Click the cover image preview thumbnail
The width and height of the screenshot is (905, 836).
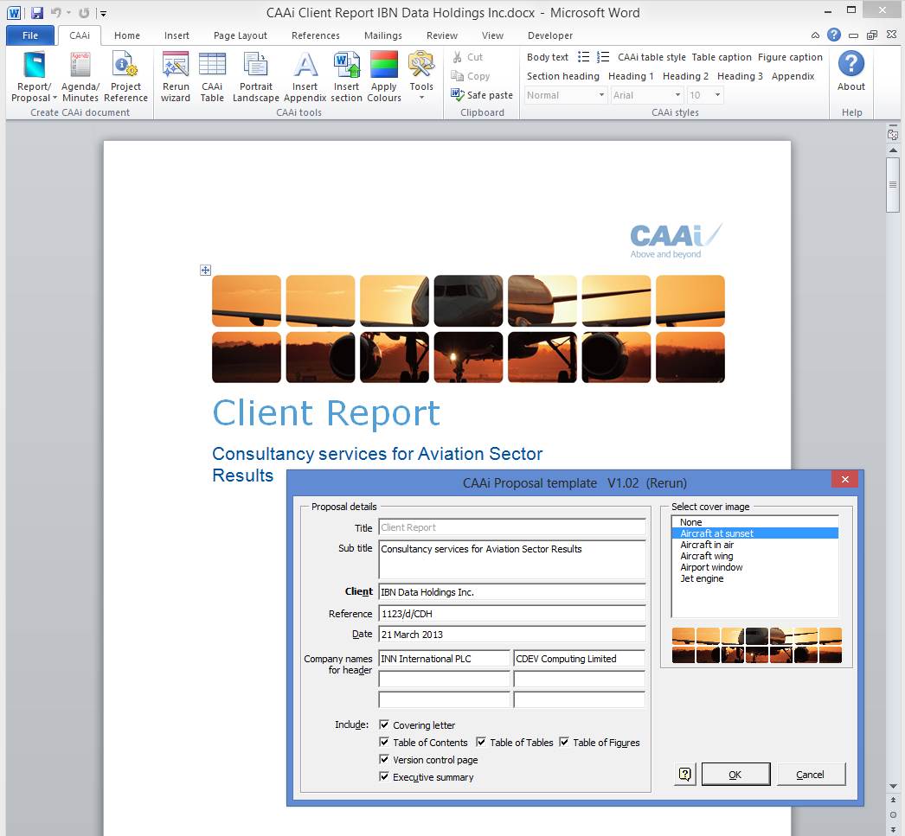[757, 645]
